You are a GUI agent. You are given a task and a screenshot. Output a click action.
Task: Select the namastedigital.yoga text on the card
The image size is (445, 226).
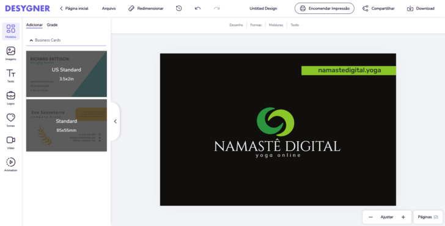[x=350, y=70]
